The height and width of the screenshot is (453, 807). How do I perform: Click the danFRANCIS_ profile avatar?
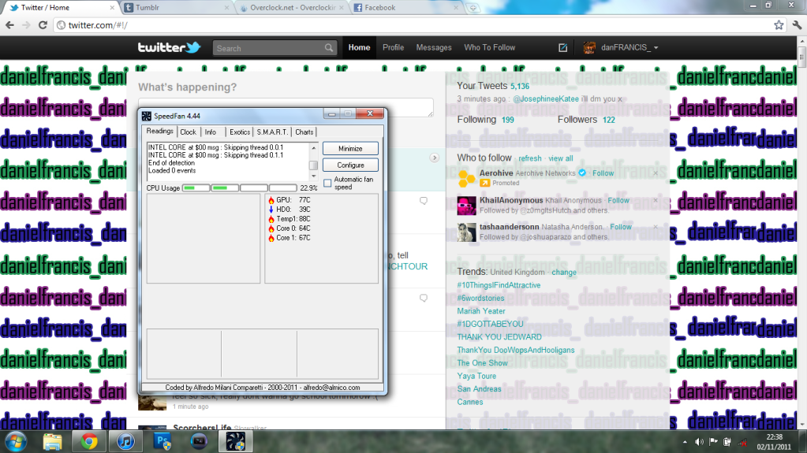tap(589, 48)
